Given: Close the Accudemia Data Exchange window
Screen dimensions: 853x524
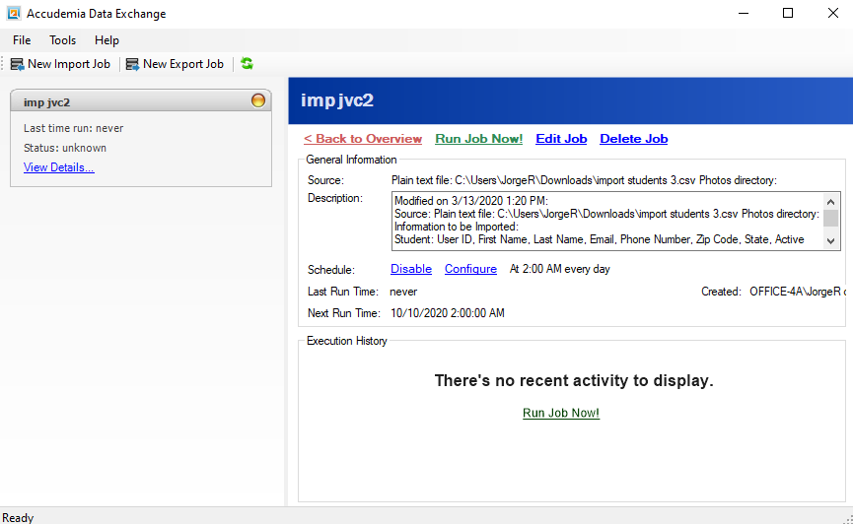Looking at the screenshot, I should tap(833, 13).
